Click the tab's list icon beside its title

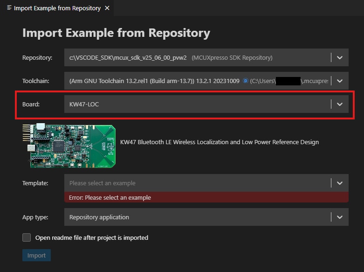[9, 8]
